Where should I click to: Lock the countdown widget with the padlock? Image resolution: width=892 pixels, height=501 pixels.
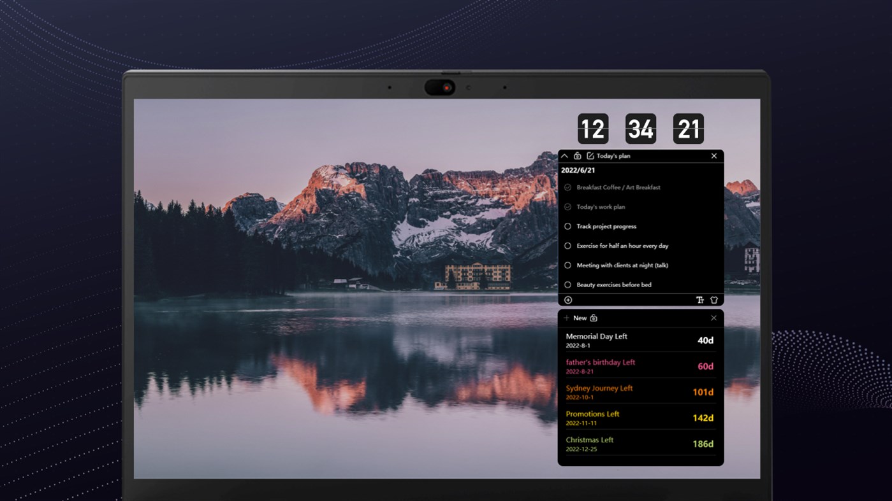(594, 318)
